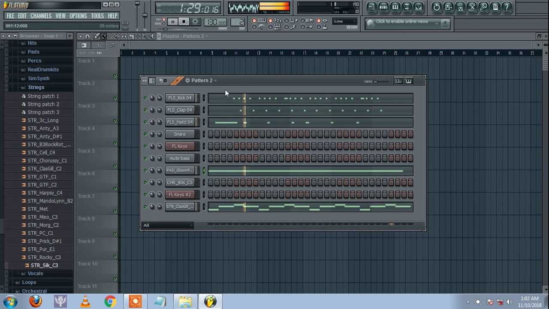Open the Browser window icon
The height and width of the screenshot is (309, 549).
click(407, 7)
